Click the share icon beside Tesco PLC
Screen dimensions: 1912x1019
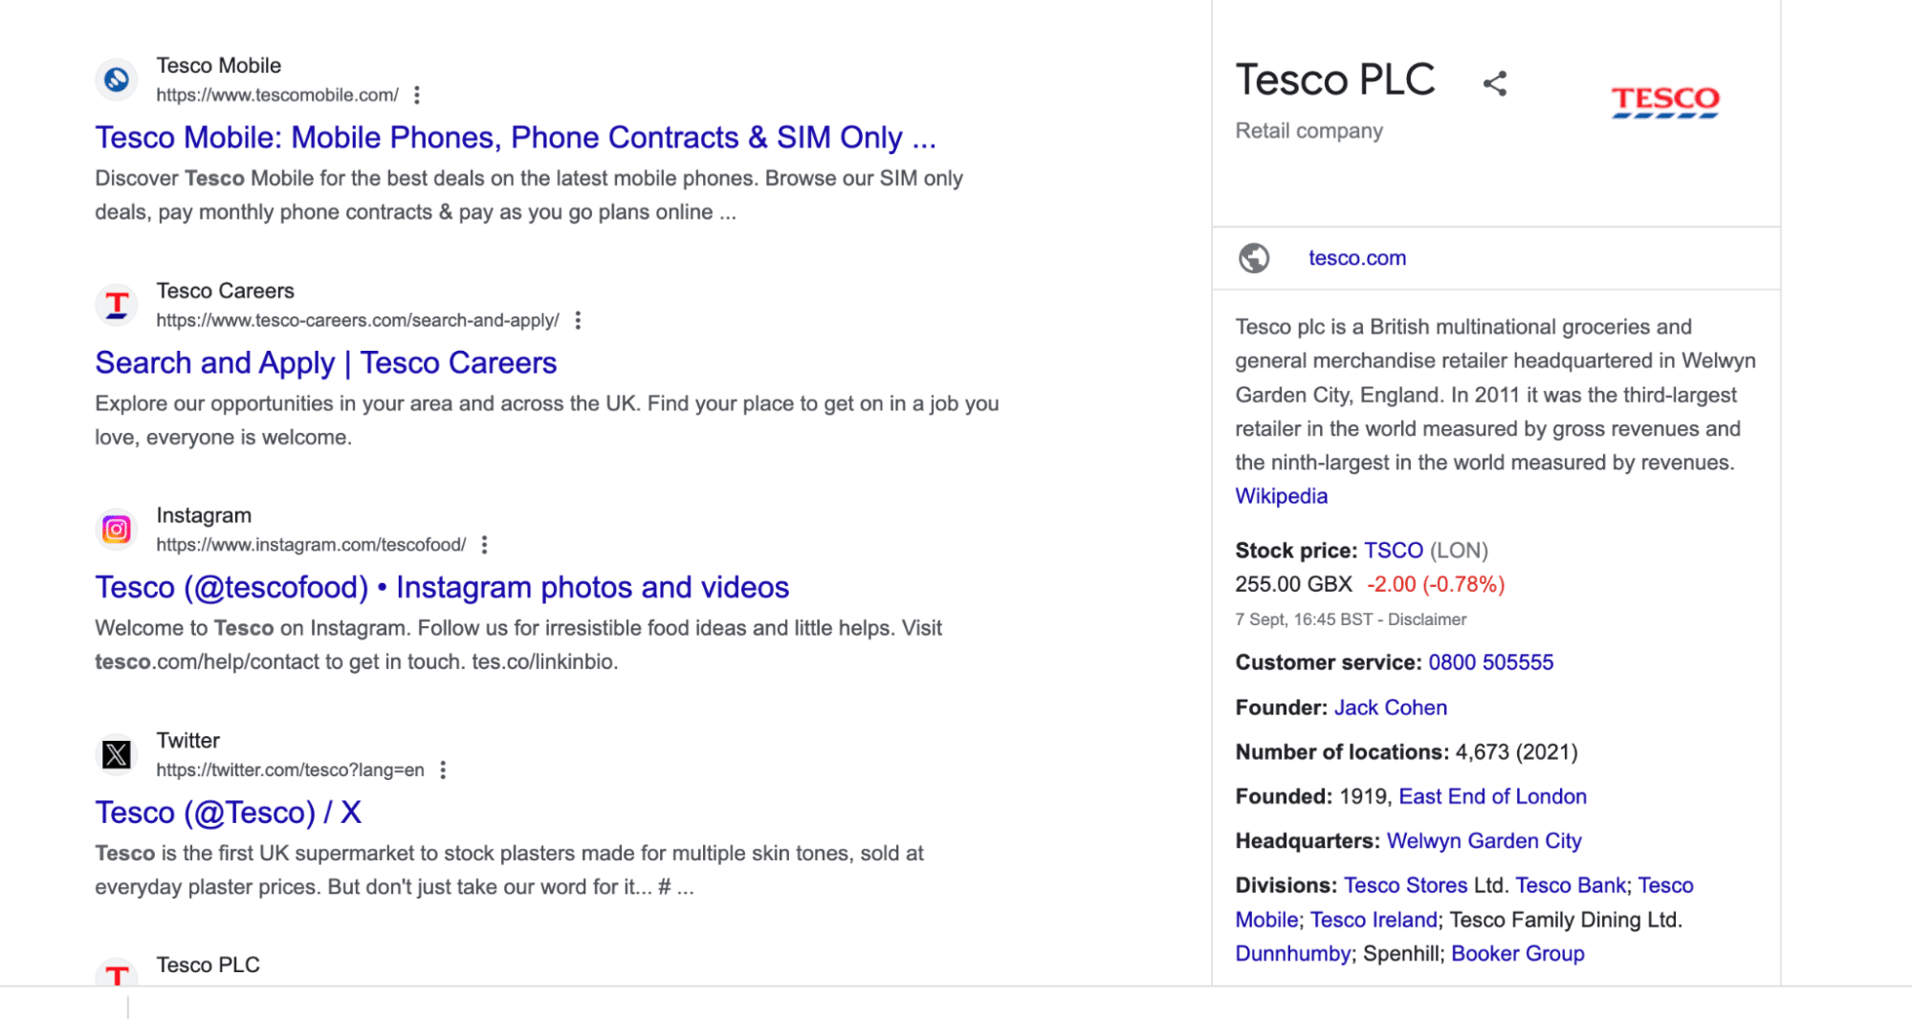[1495, 84]
